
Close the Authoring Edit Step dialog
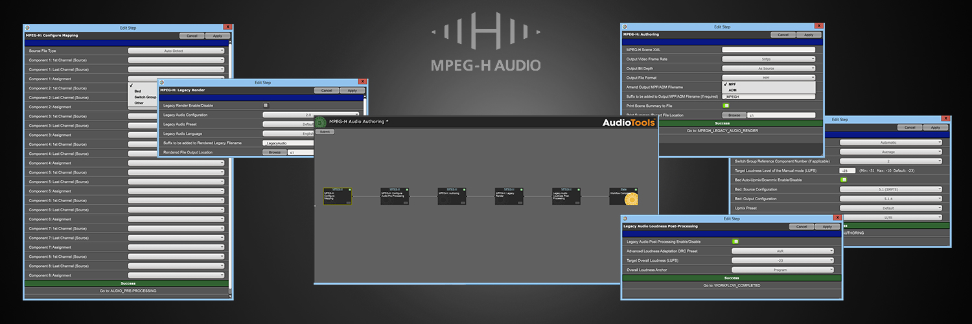pos(819,27)
